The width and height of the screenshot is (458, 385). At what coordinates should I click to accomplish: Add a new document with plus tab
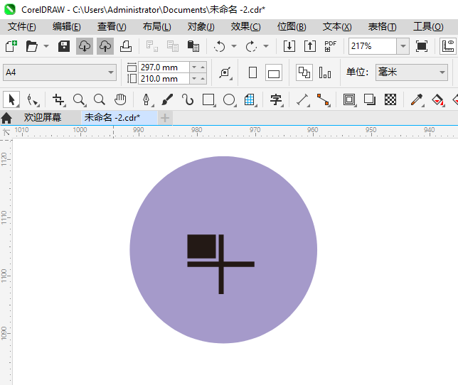pos(165,118)
